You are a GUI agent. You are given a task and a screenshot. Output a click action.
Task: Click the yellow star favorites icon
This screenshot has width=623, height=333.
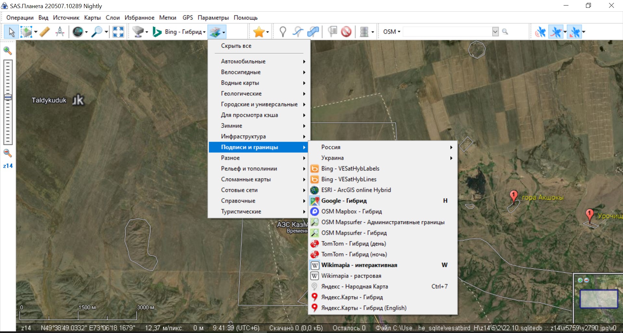(x=259, y=32)
